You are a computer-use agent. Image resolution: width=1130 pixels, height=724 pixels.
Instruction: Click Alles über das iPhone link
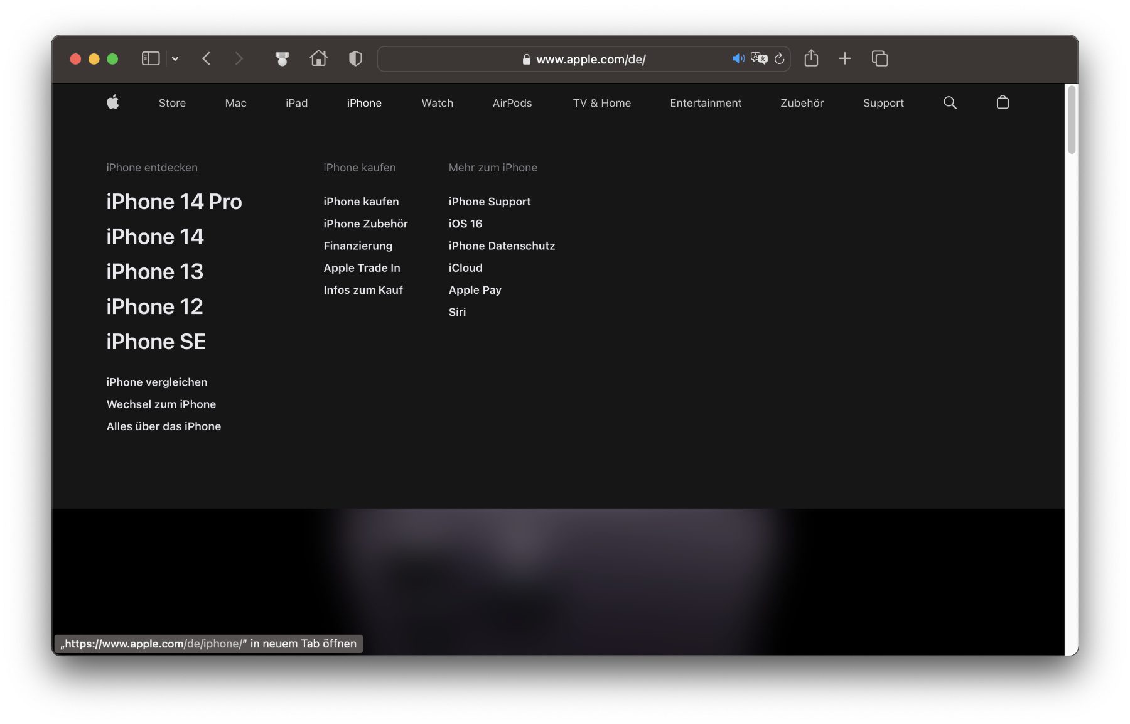164,426
